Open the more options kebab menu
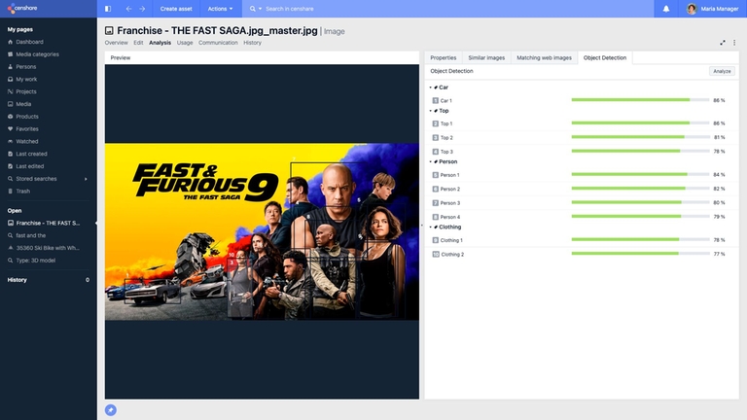The image size is (747, 420). point(734,43)
